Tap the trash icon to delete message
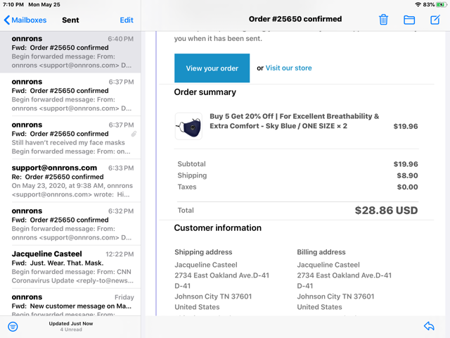 (x=383, y=20)
